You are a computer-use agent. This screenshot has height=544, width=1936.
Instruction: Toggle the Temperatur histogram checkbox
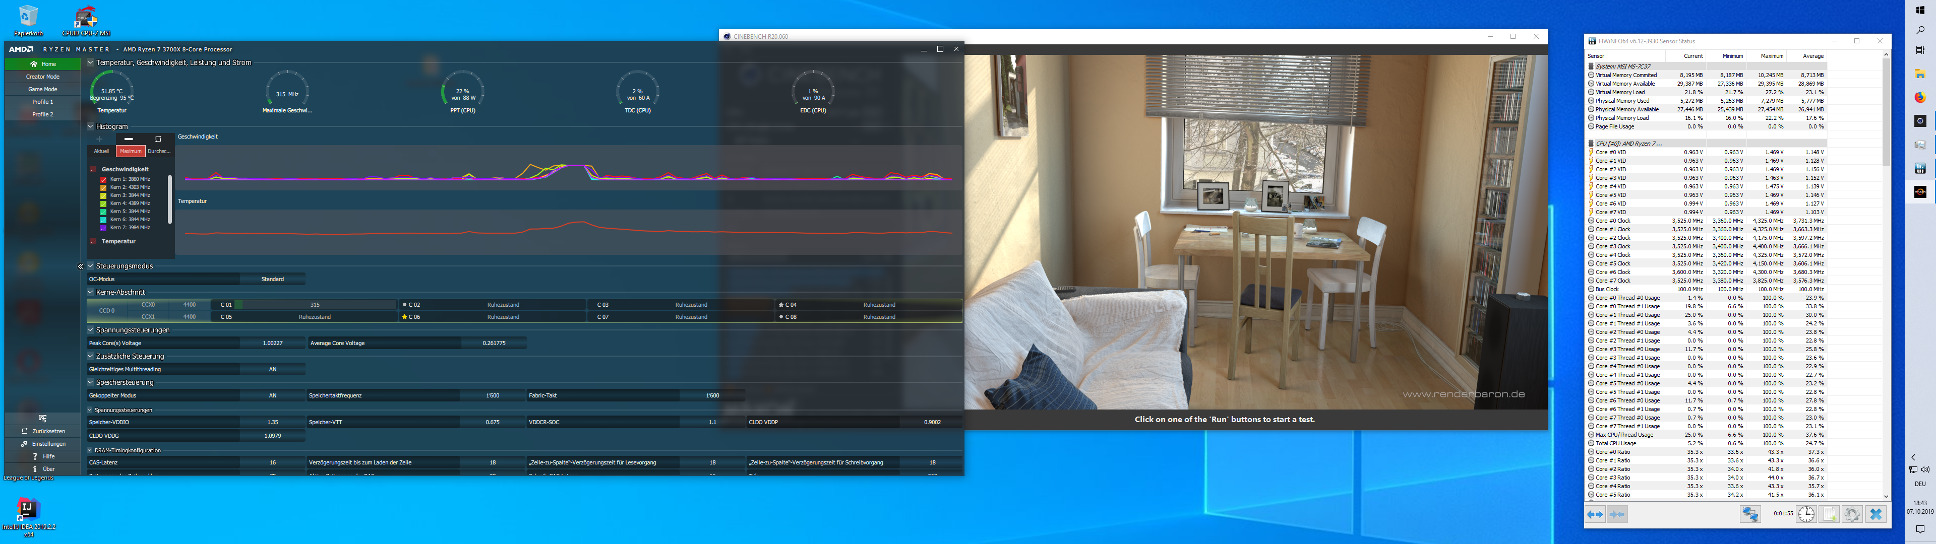pyautogui.click(x=93, y=241)
